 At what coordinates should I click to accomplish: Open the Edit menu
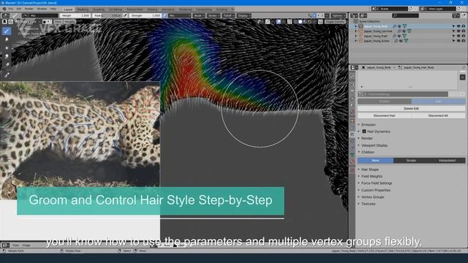[19, 9]
